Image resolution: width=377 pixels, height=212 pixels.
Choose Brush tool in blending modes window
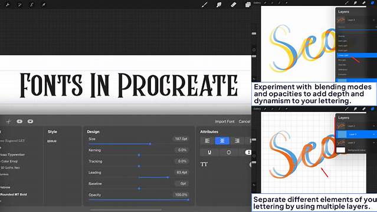coord(347,2)
